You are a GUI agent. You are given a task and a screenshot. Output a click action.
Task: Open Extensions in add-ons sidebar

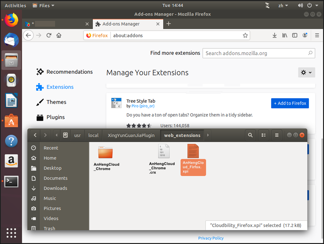pos(55,87)
